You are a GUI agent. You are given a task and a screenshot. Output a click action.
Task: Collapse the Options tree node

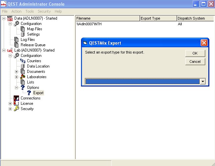coord(16,87)
